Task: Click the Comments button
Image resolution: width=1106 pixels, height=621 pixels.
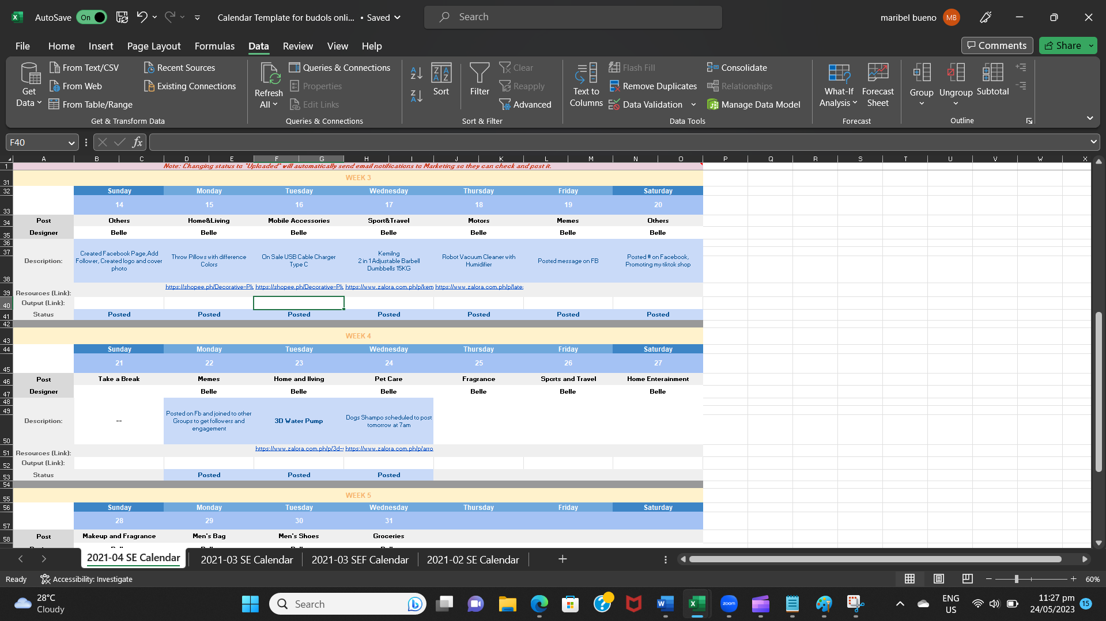Action: tap(996, 45)
